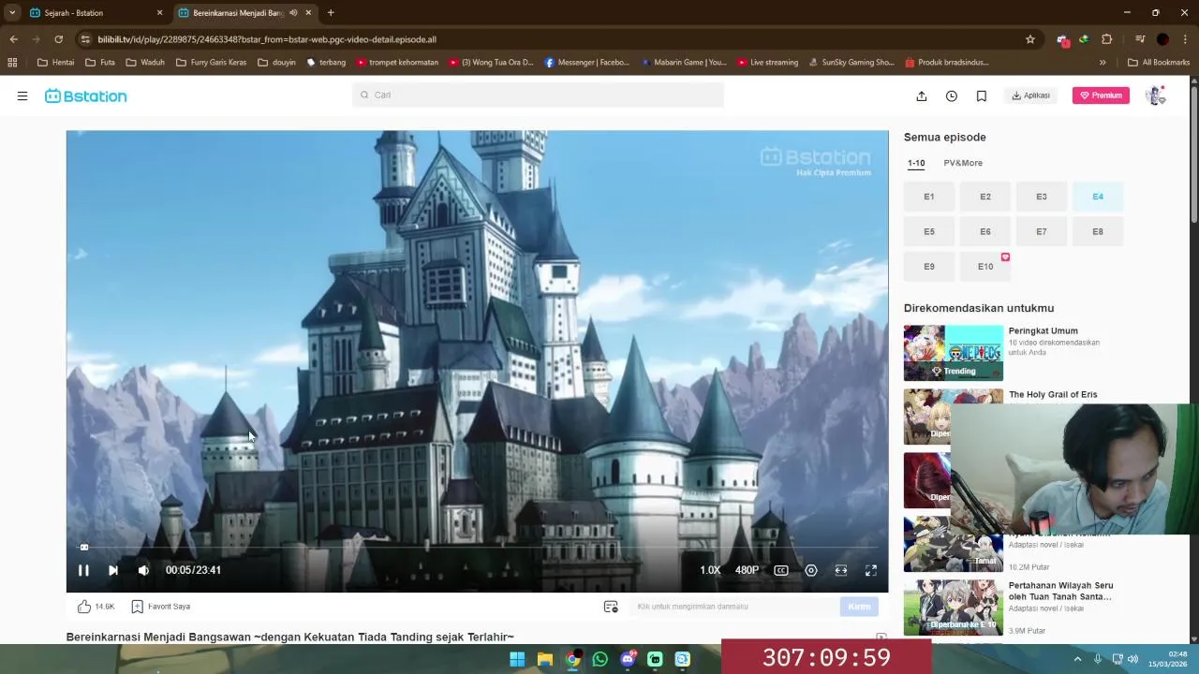This screenshot has height=674, width=1199.
Task: Open the Peringkat Umum trending thumbnail
Action: 954,353
